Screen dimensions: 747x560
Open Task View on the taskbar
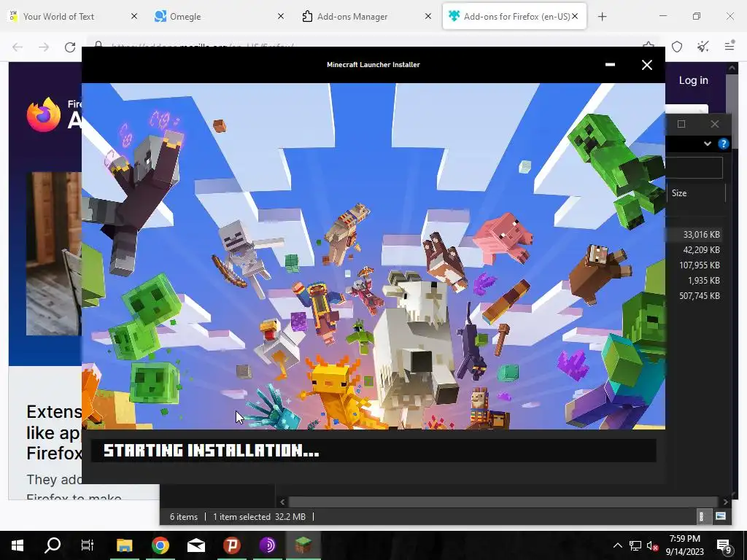pos(88,545)
